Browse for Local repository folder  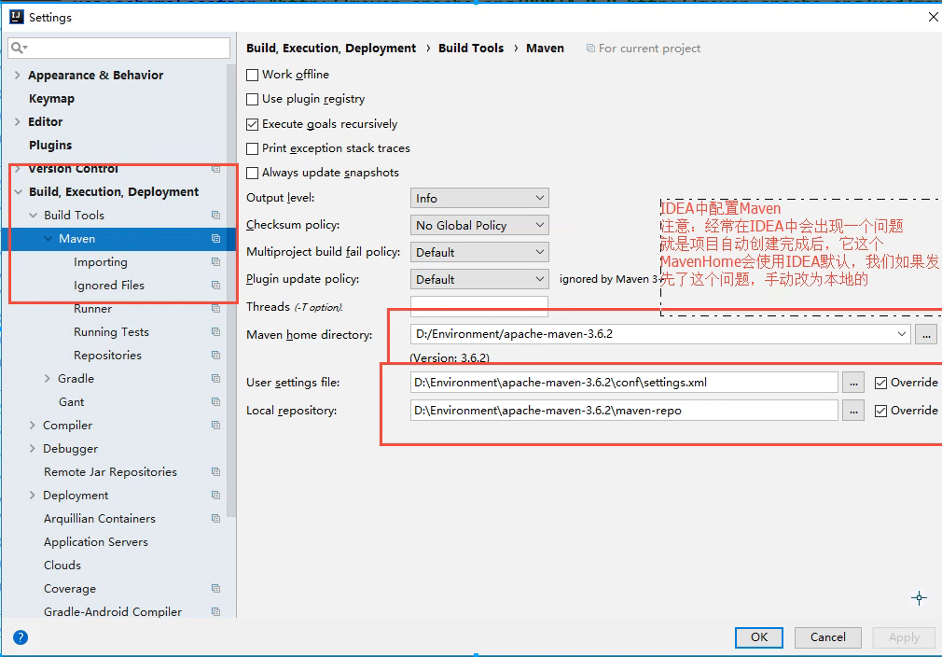click(x=853, y=411)
